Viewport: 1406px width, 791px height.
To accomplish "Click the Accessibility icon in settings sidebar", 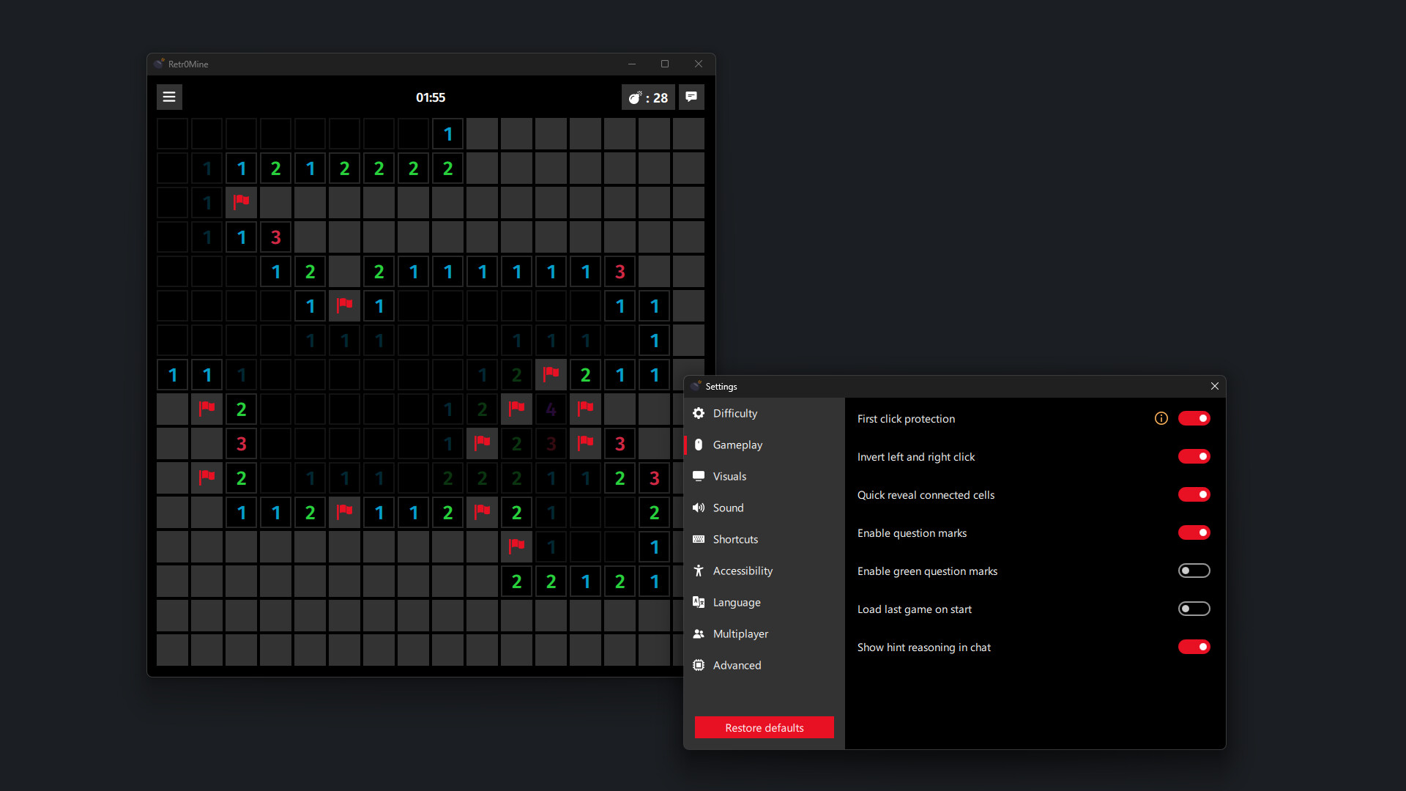I will [x=699, y=571].
